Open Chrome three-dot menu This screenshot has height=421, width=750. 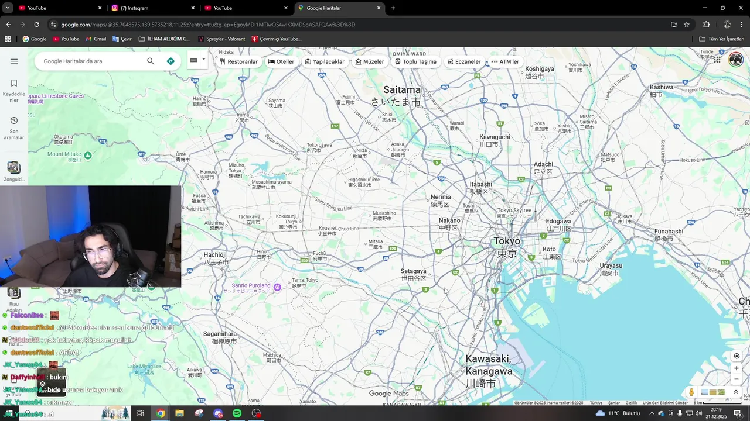742,25
